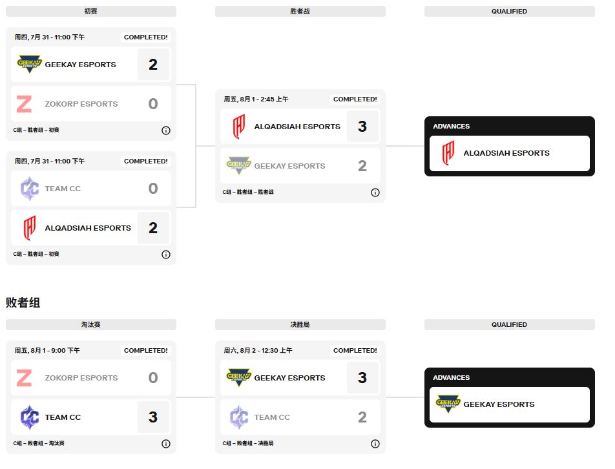615x469 pixels.
Task: Click Team CC logo in elimination match
Action: (29, 417)
